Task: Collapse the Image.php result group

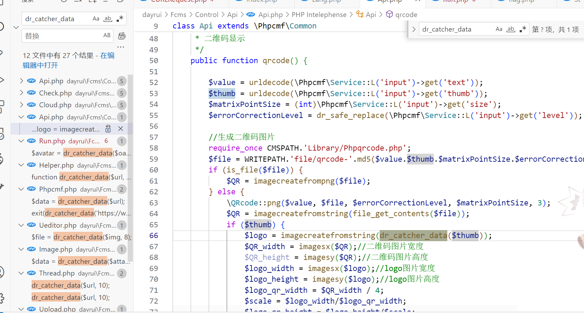Action: point(22,249)
